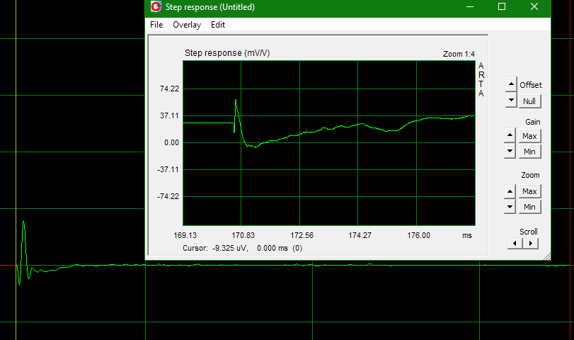The height and width of the screenshot is (340, 574).
Task: Open the Overlay menu
Action: click(187, 25)
